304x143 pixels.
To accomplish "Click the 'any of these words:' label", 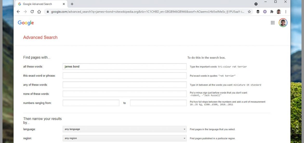I will click(35, 85).
